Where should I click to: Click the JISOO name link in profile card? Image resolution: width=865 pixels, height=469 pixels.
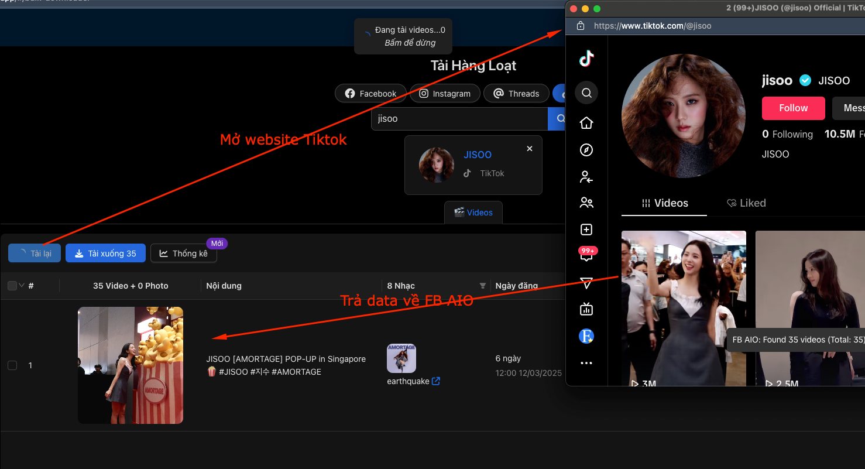tap(478, 155)
